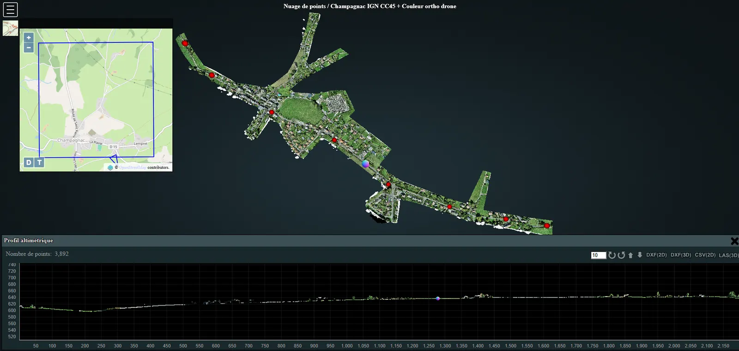Export profile as DXF(3D)
Image resolution: width=739 pixels, height=351 pixels.
coord(681,255)
